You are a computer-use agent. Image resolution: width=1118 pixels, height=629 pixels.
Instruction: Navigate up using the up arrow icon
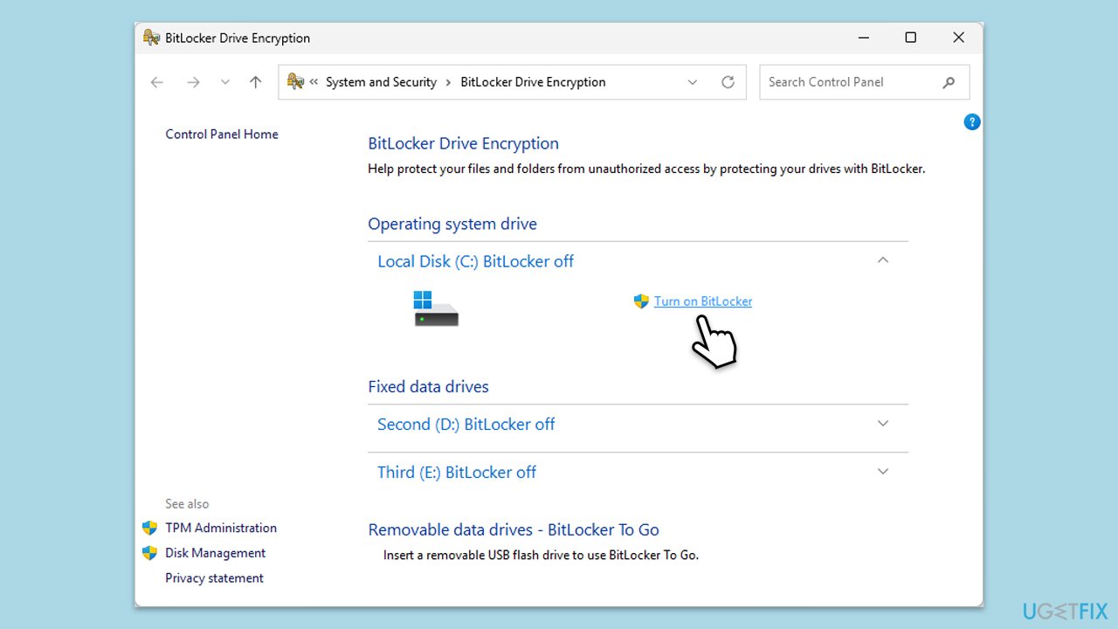point(254,81)
